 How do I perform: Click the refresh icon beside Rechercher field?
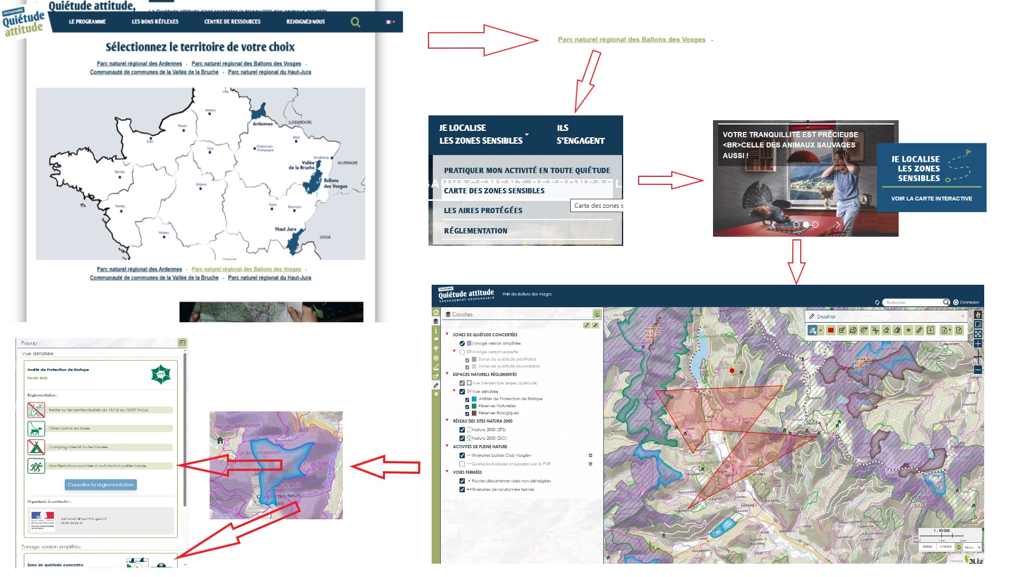tap(877, 302)
